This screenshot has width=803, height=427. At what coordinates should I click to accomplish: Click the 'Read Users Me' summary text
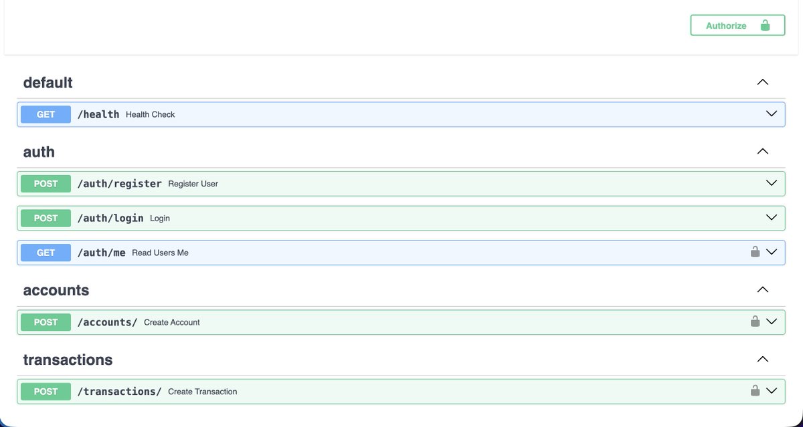coord(160,253)
